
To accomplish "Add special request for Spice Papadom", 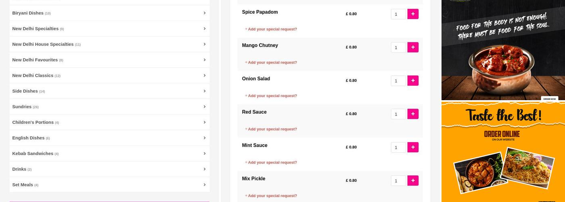I will tap(272, 29).
